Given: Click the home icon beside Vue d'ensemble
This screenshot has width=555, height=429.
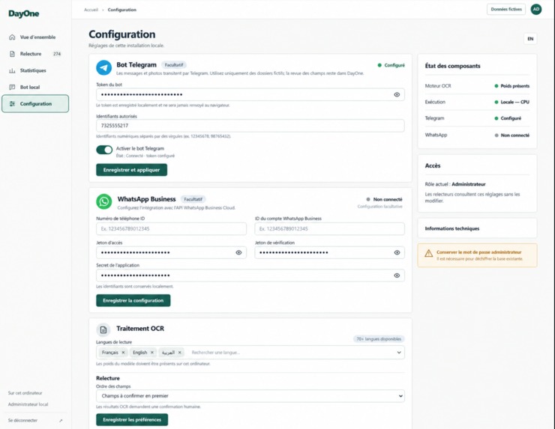Looking at the screenshot, I should [x=12, y=37].
